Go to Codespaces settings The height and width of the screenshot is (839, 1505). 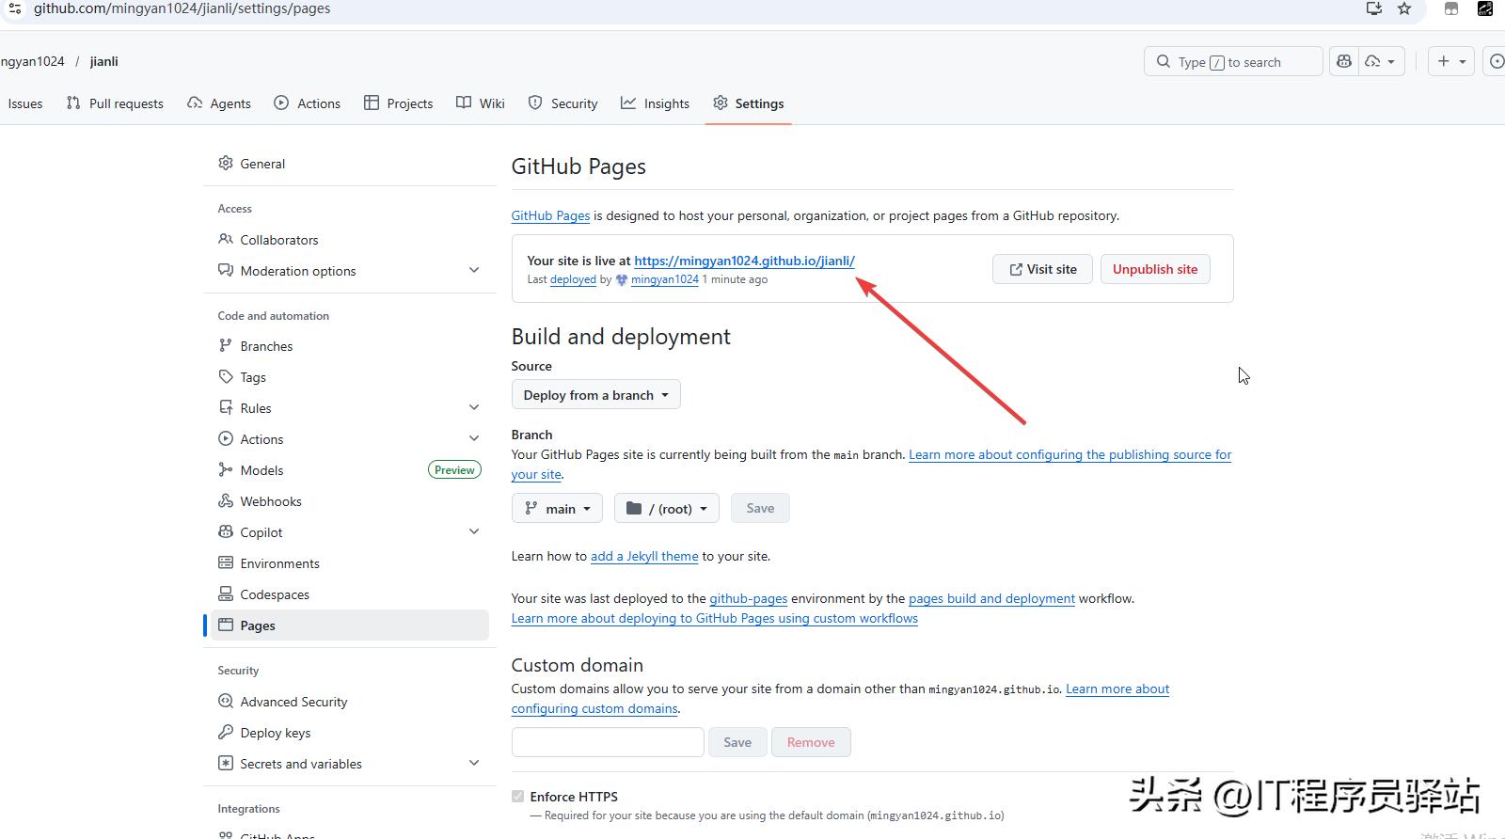coord(274,594)
